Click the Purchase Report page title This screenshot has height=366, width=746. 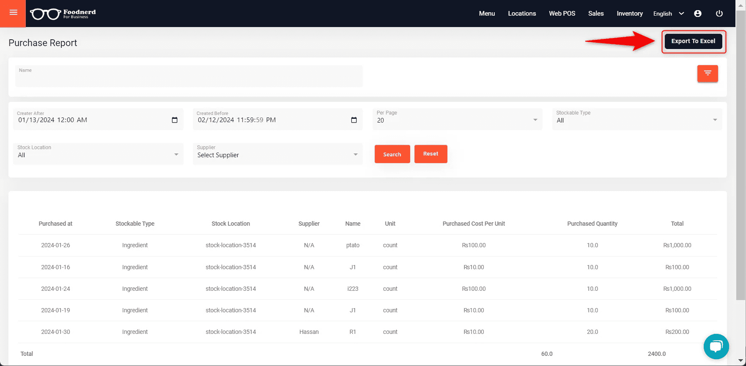(x=43, y=43)
